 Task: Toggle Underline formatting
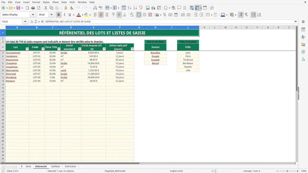[x=70, y=15]
